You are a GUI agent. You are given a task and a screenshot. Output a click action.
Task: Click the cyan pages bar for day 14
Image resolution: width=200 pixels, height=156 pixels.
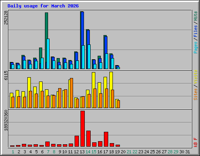[x=89, y=57]
